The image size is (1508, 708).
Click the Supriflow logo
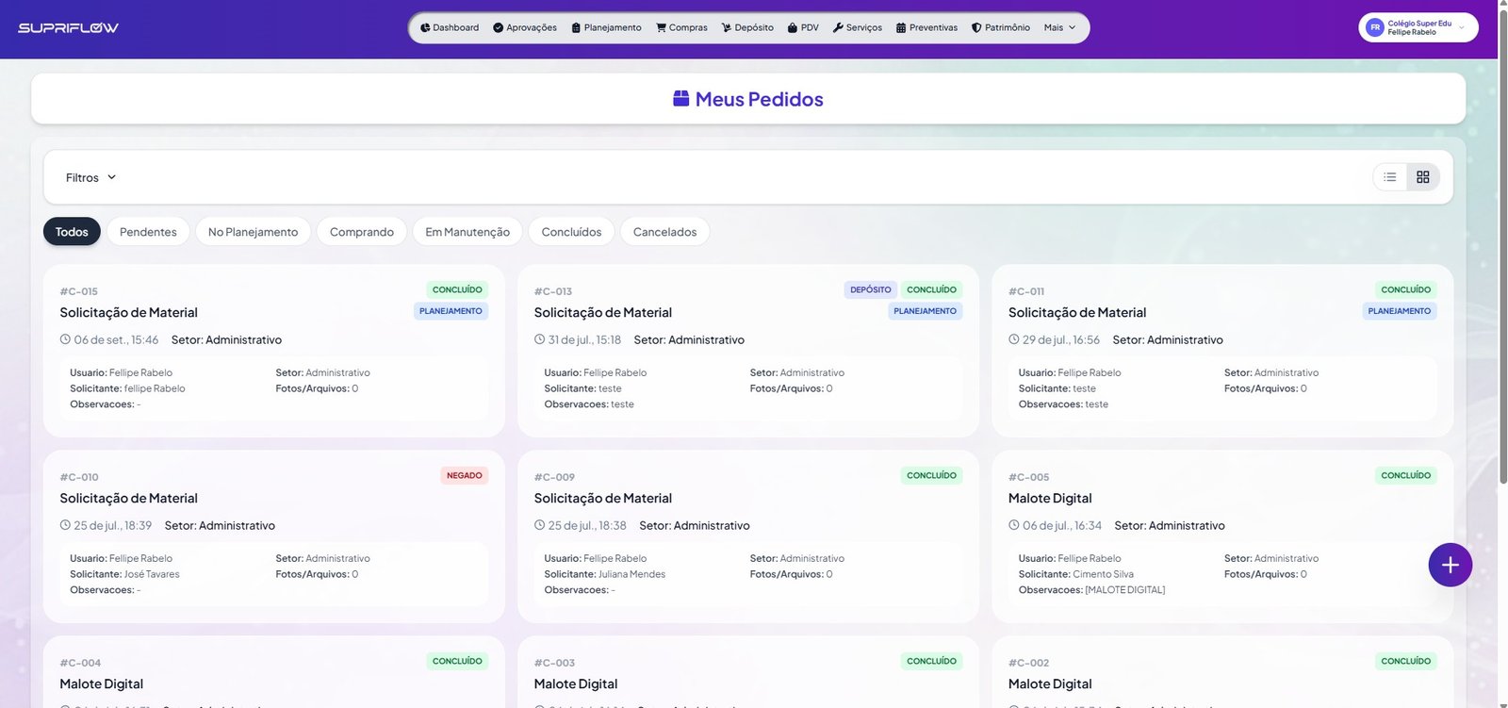(x=68, y=28)
